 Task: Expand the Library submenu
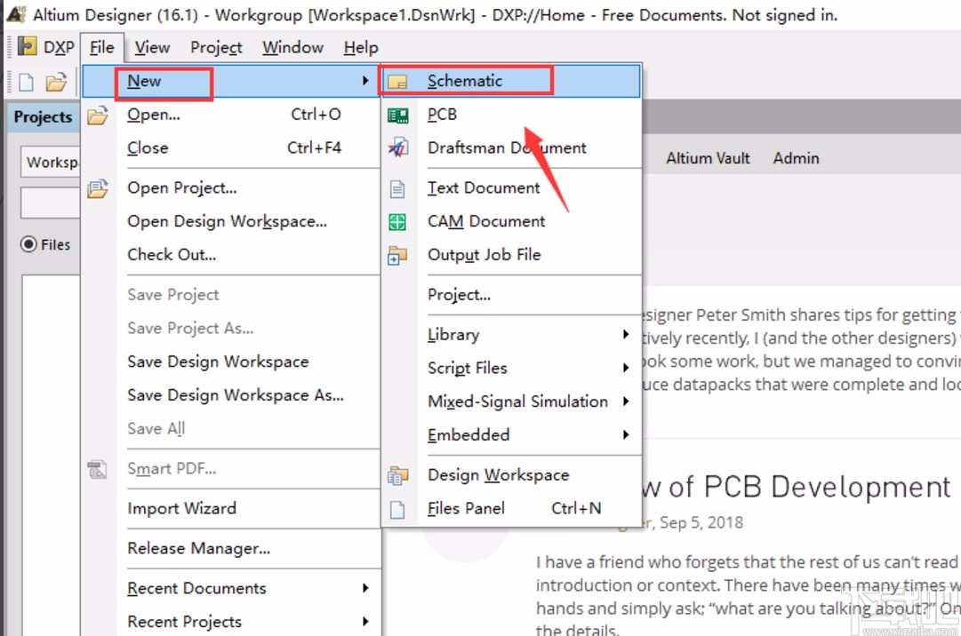(625, 334)
